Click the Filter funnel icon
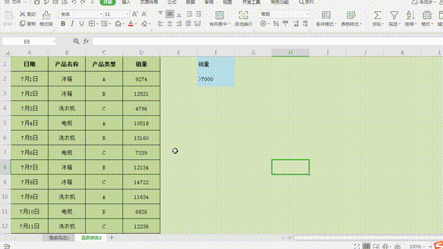The width and height of the screenshot is (443, 249). tap(394, 15)
